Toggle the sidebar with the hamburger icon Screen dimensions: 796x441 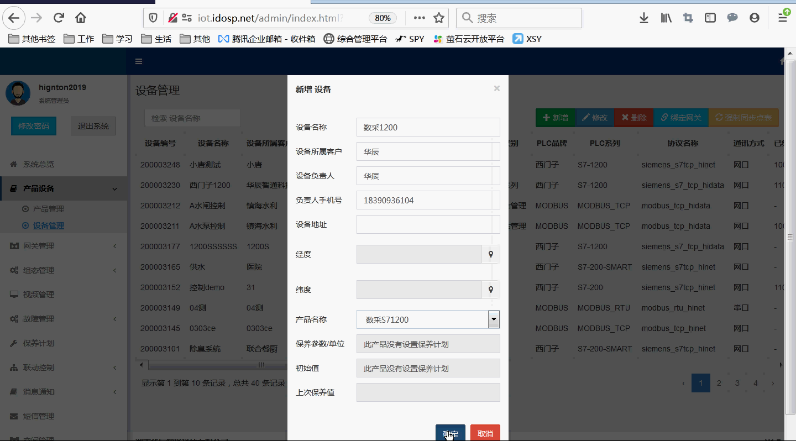[139, 61]
